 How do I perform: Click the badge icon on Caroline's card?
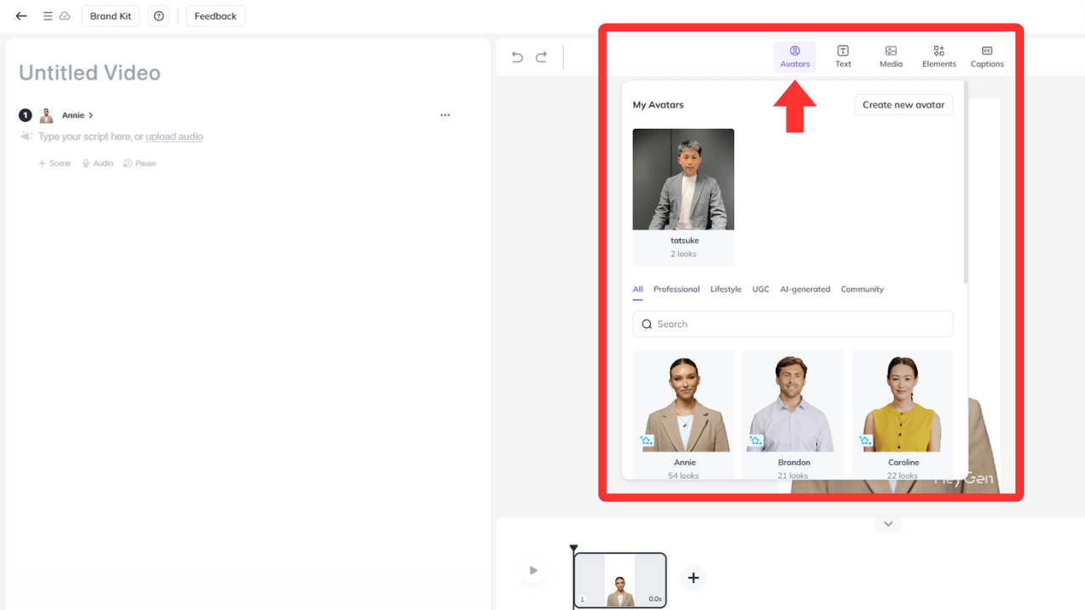(x=865, y=441)
